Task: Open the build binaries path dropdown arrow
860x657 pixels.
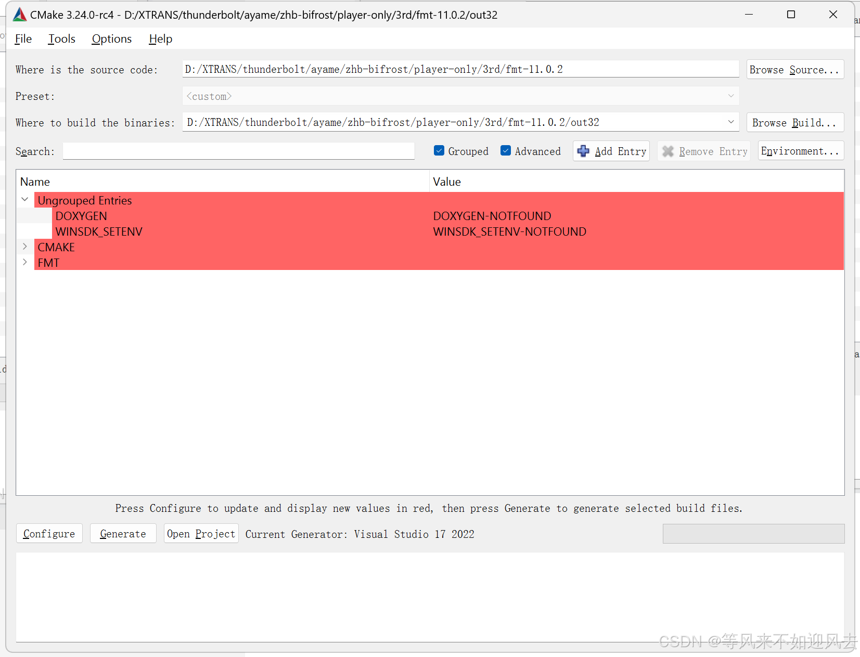Action: (730, 122)
